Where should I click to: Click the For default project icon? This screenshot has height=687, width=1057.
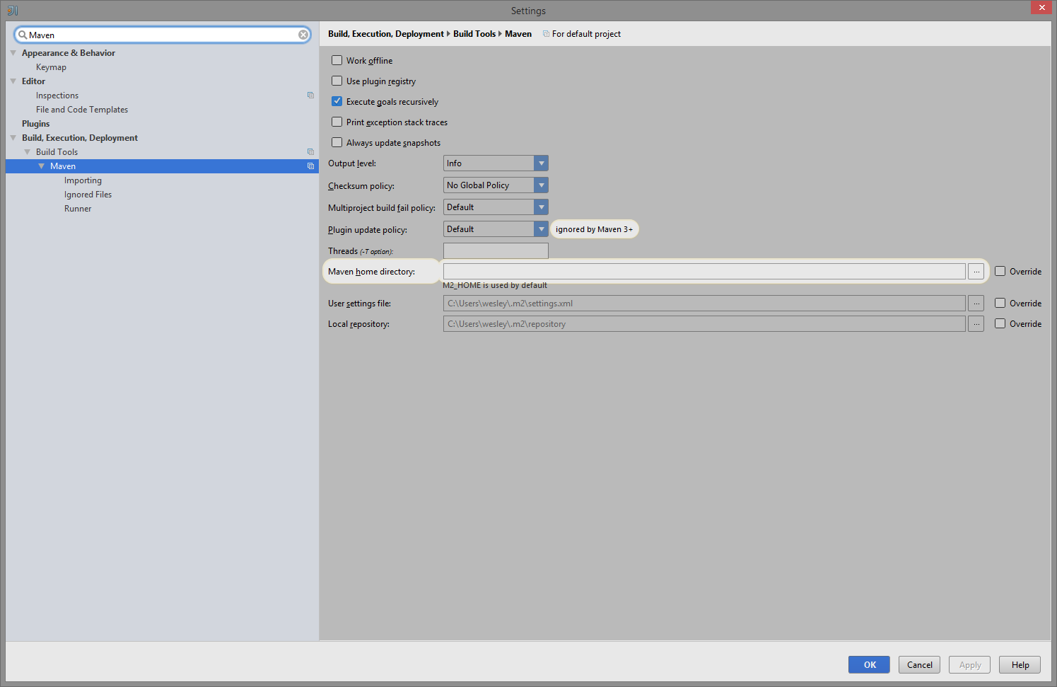(546, 34)
